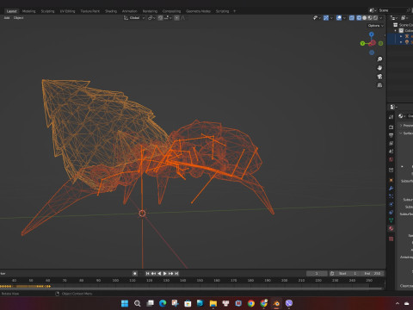
Task: Open the Object Constraints properties tab
Action: click(x=391, y=213)
